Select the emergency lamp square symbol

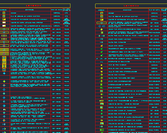click(x=102, y=33)
